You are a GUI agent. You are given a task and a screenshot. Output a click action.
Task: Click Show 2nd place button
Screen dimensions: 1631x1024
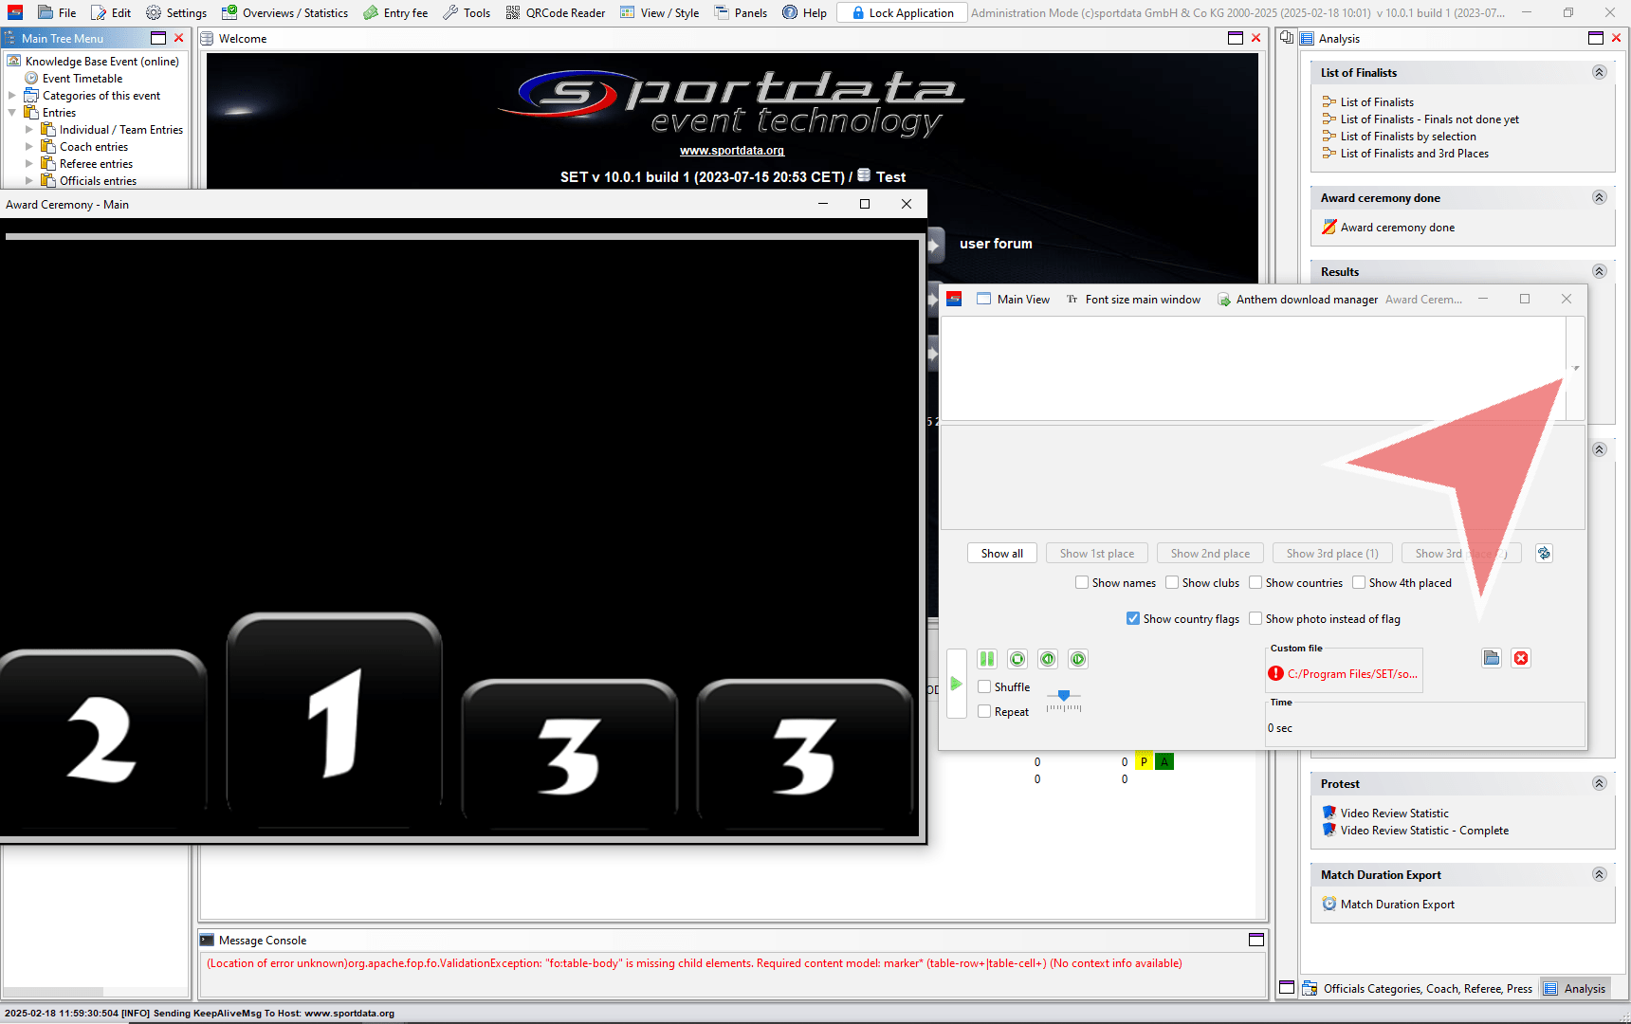point(1210,553)
